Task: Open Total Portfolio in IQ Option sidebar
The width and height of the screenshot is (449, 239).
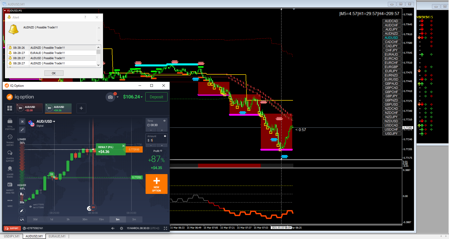Action: pos(10,124)
